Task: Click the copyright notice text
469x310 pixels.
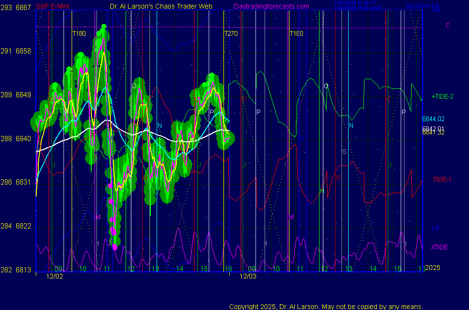Action: point(326,306)
